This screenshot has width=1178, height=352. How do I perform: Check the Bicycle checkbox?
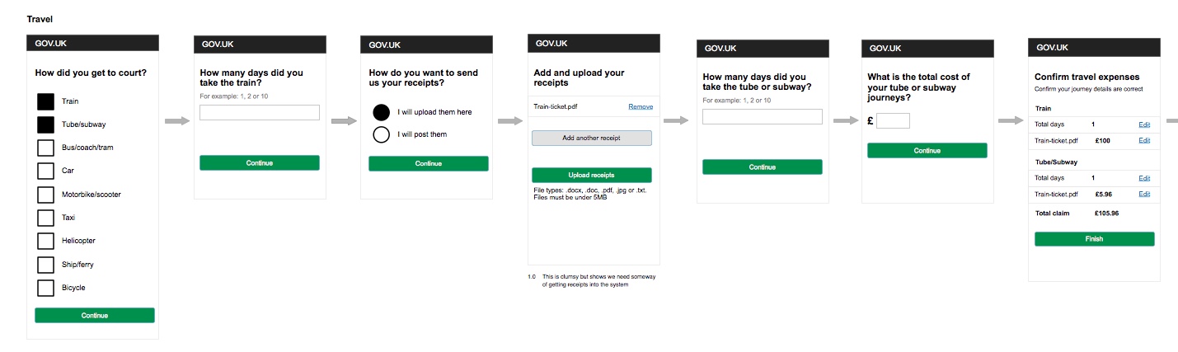click(45, 289)
